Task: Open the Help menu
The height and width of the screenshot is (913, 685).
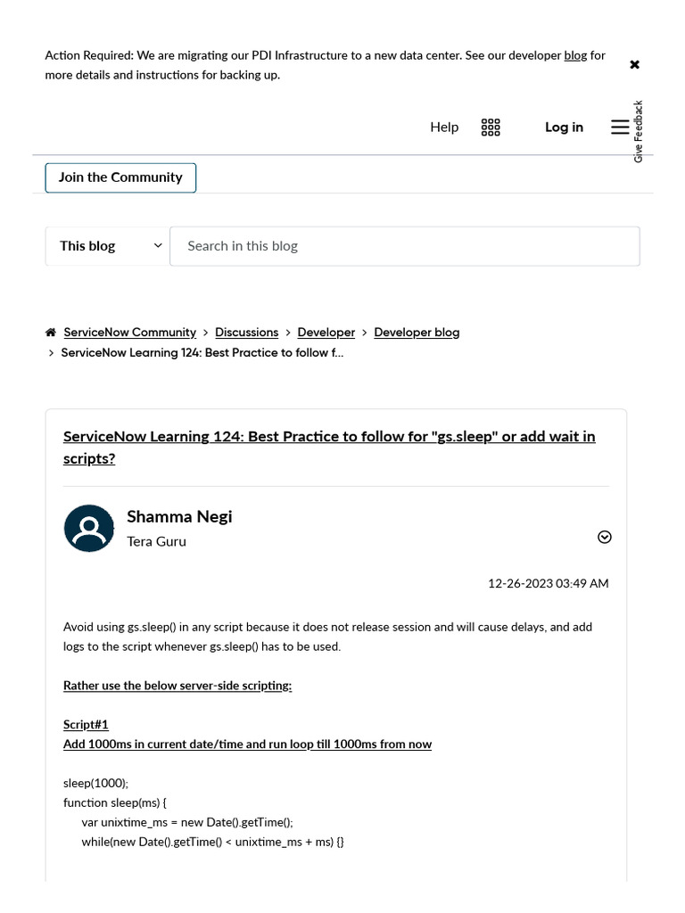Action: (444, 127)
